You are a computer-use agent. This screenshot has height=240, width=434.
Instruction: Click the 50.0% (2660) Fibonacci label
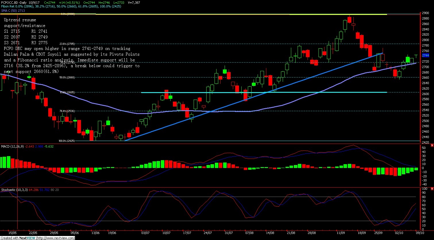pyautogui.click(x=67, y=77)
